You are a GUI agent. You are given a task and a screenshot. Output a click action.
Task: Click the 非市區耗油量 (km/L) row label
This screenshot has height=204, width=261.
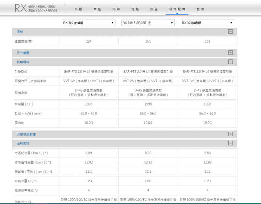tap(33, 162)
